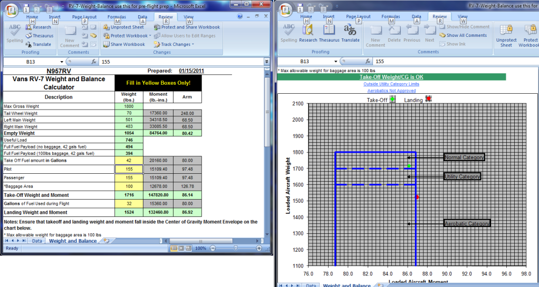The width and height of the screenshot is (539, 287).
Task: Select the Passenger weight cell showing 155
Action: [129, 179]
